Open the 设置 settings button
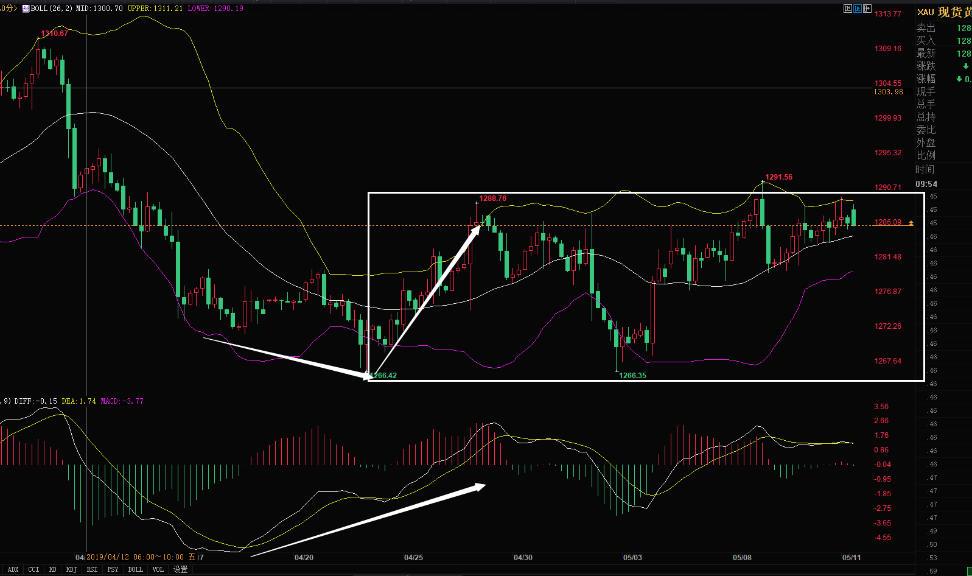Screen dimensions: 972x576 click(180, 570)
